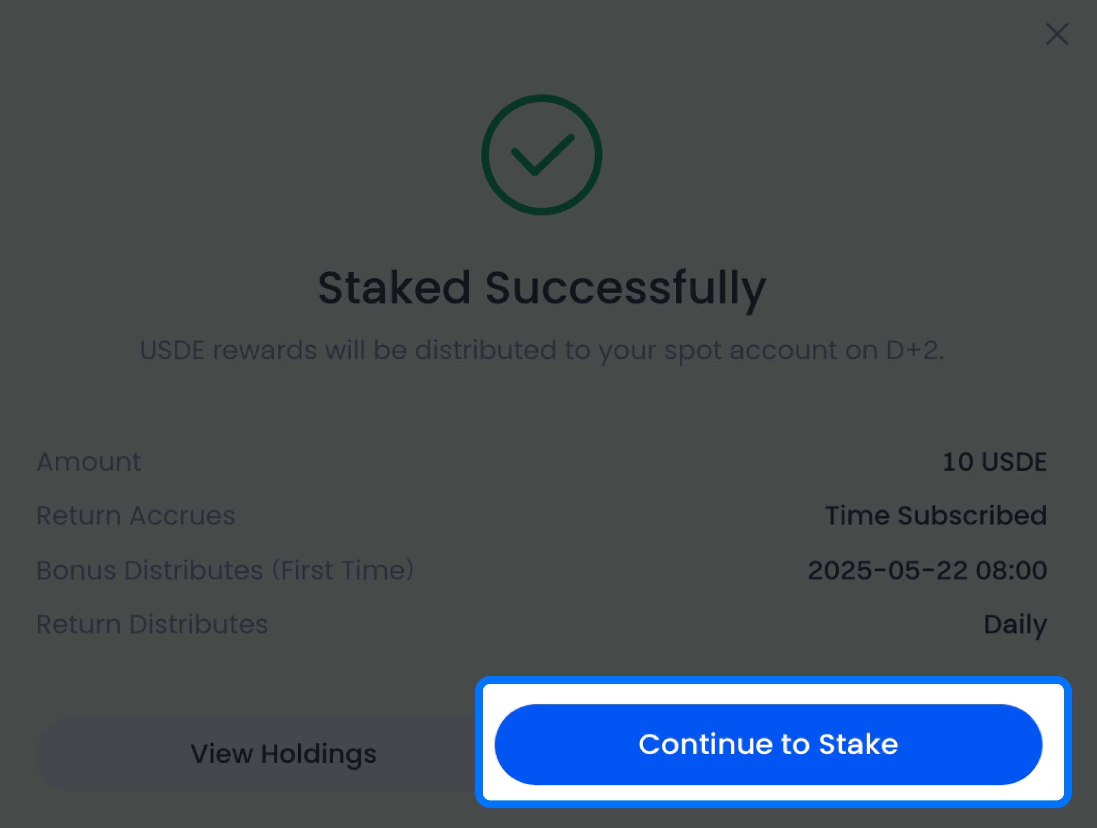This screenshot has width=1097, height=828.
Task: Click the Return Distributes label
Action: [152, 624]
